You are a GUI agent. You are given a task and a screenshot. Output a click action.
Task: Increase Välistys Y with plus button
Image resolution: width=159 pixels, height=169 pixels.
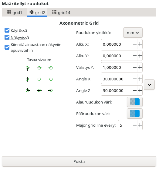point(140,67)
